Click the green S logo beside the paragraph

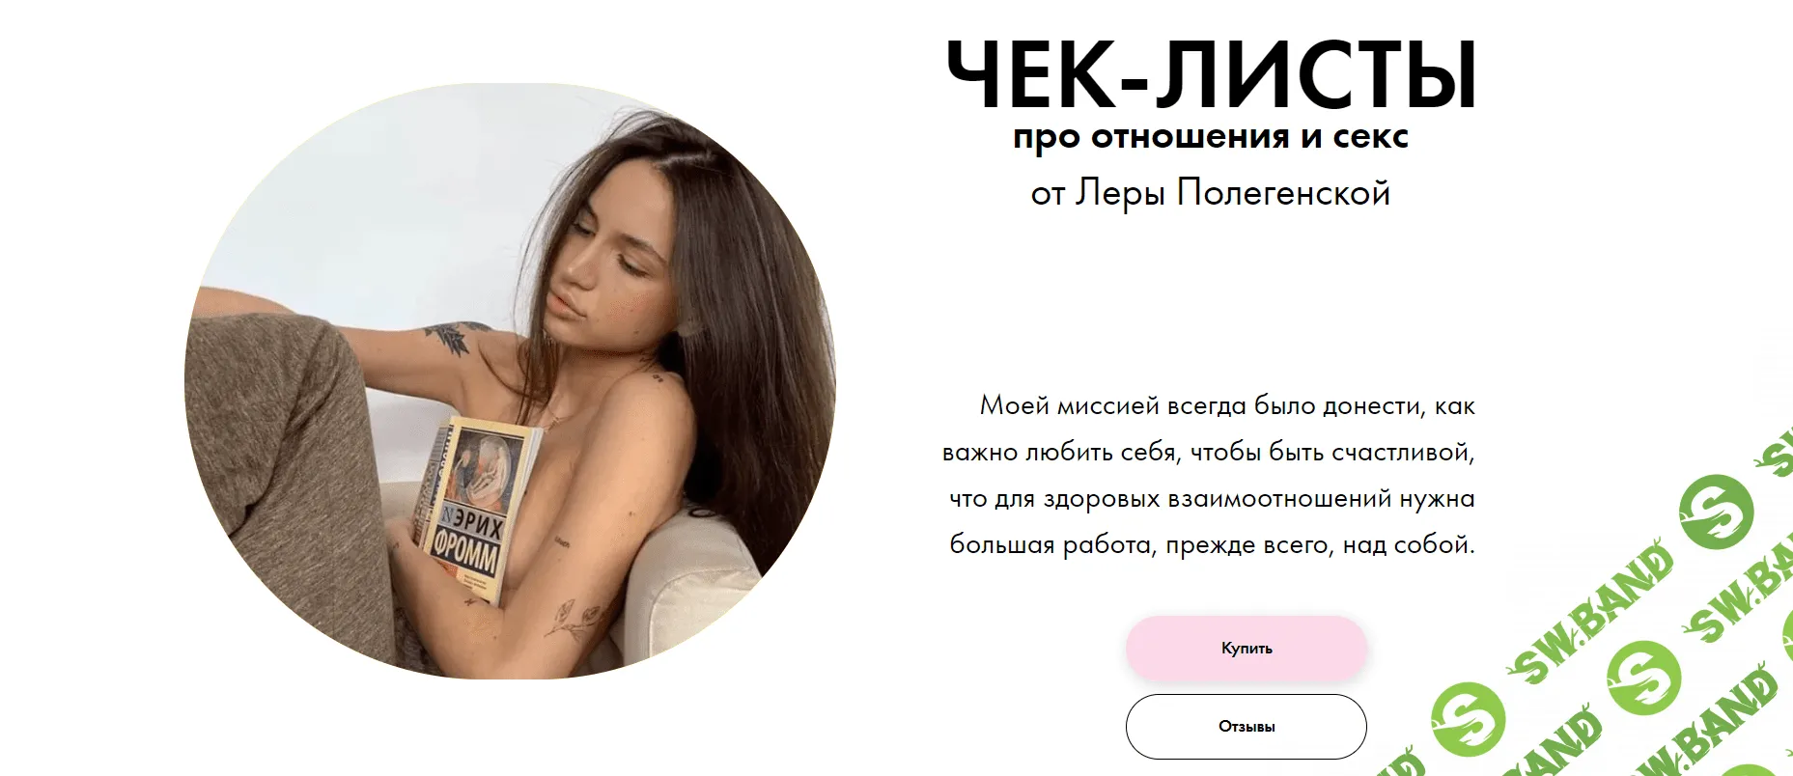pos(1715,511)
